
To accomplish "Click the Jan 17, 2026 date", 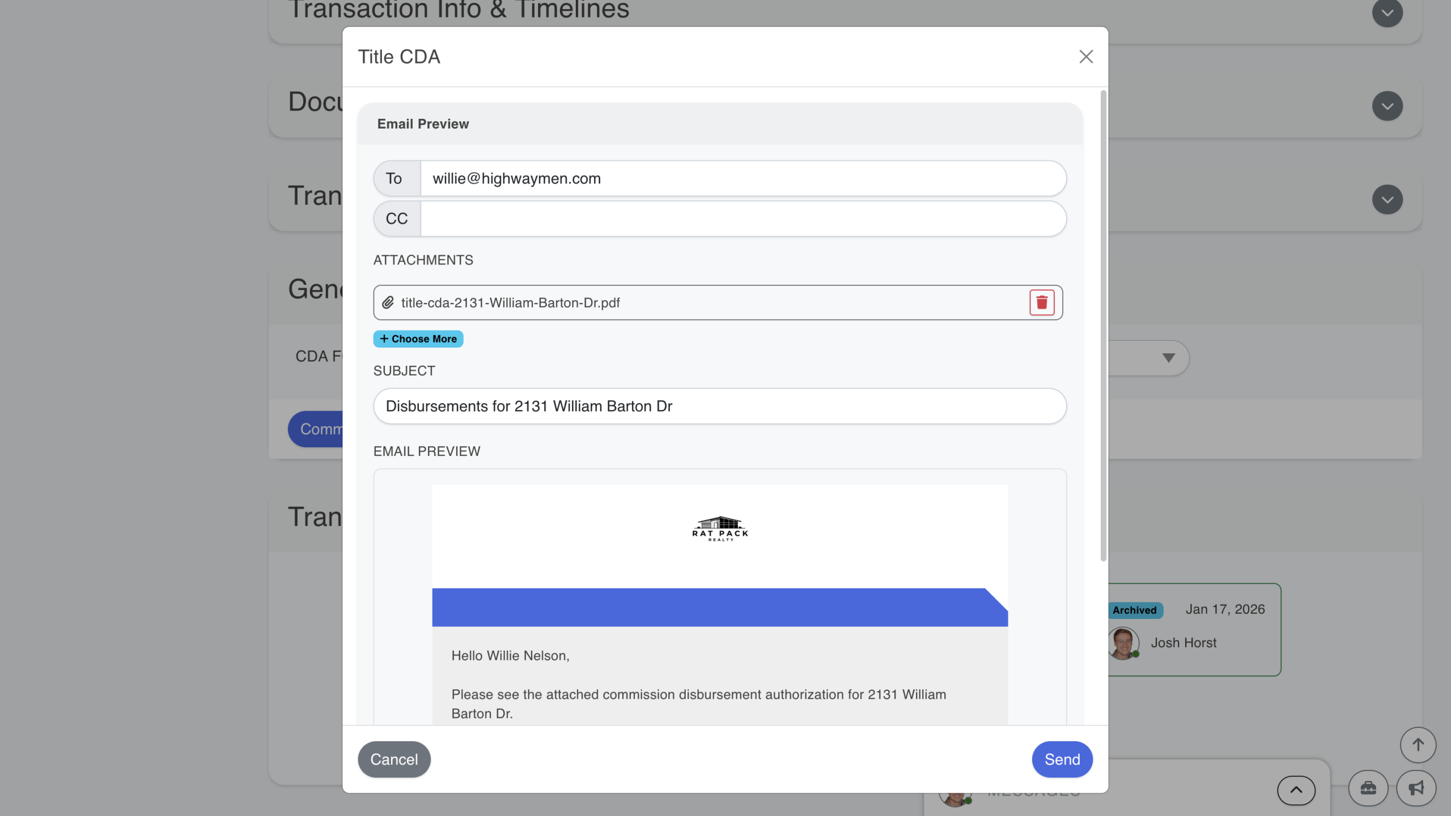I will click(x=1225, y=609).
